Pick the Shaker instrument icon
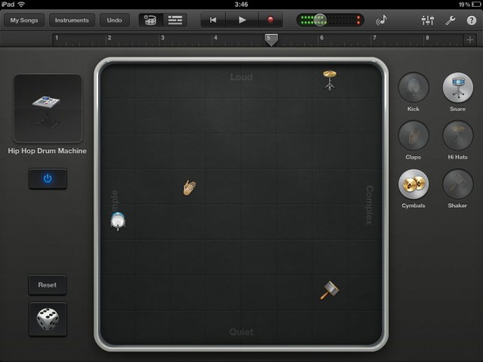Viewport: 483px width, 362px height. point(457,184)
